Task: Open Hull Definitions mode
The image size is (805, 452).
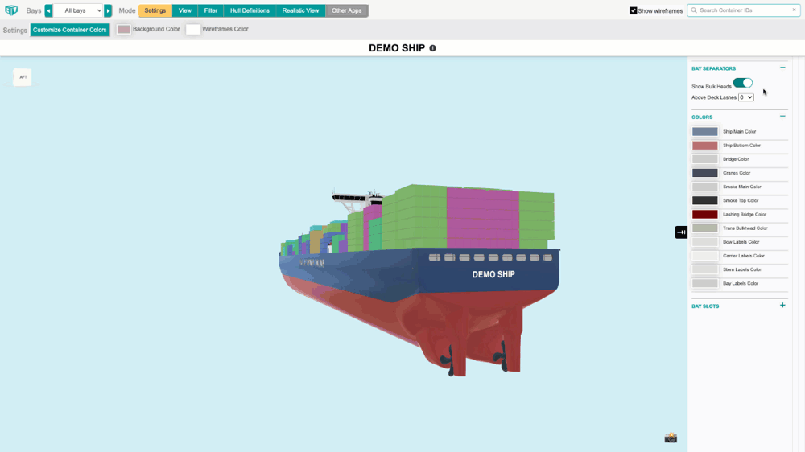Action: (x=250, y=10)
